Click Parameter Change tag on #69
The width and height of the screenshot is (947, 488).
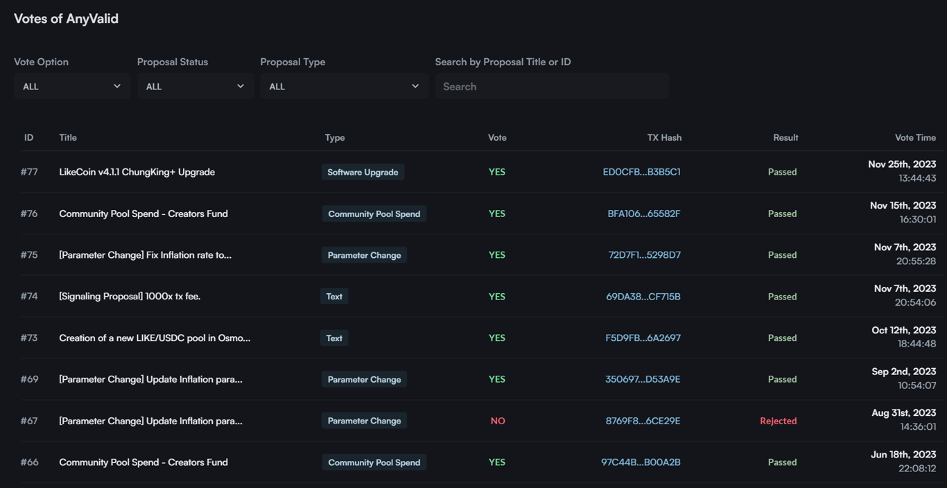click(364, 379)
